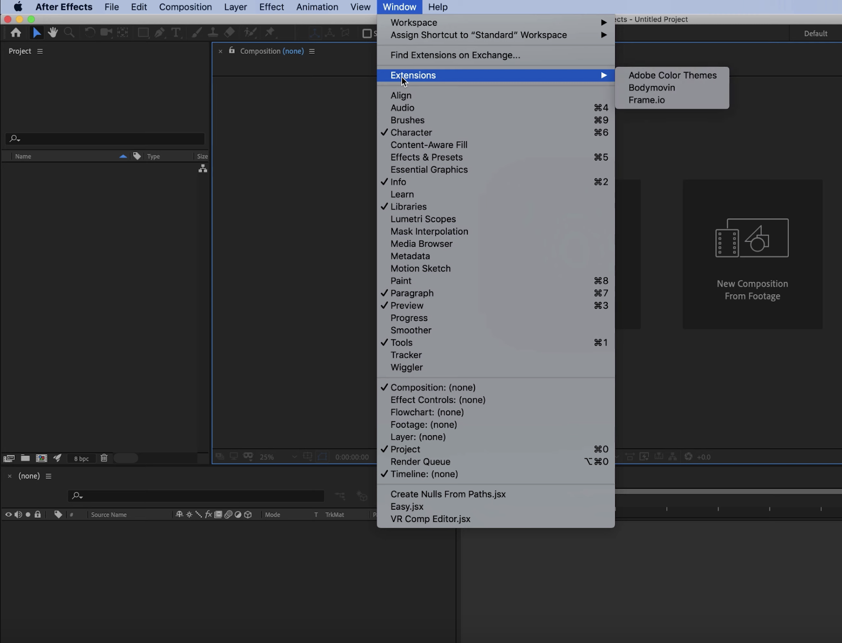Choose the Selection arrow tool

[x=36, y=33]
